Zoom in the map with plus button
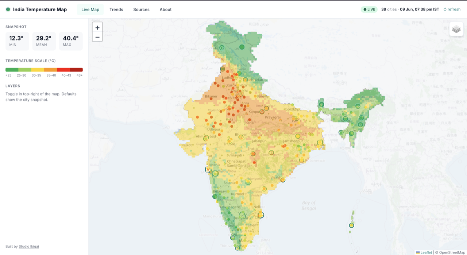This screenshot has height=255, width=467. pos(97,27)
